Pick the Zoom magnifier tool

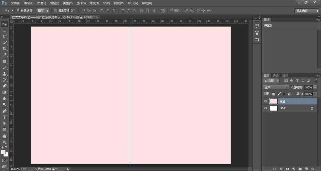(x=4, y=142)
